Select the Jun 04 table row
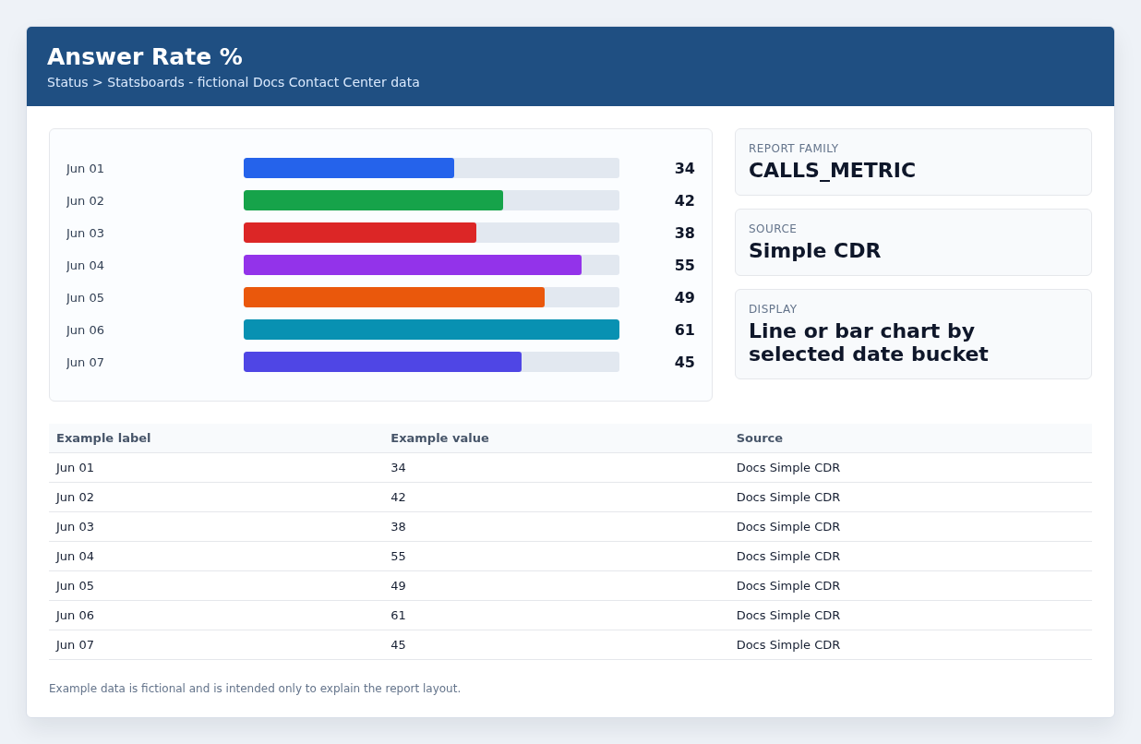The height and width of the screenshot is (744, 1141). pos(570,557)
